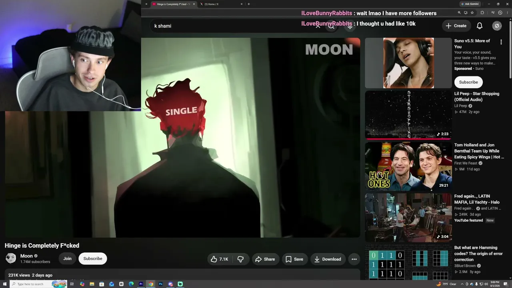The image size is (512, 288).
Task: Click the 3Blue1Brown channel name
Action: click(465, 266)
